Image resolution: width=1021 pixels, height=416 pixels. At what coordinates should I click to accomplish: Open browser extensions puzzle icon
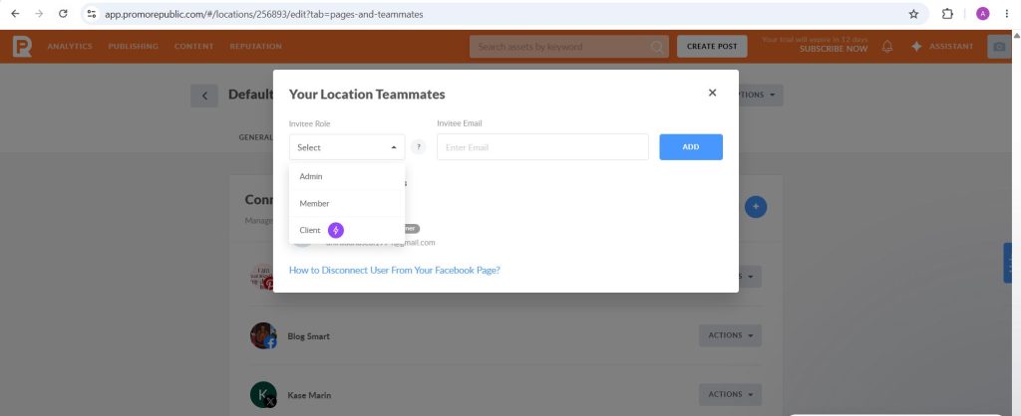pyautogui.click(x=947, y=14)
